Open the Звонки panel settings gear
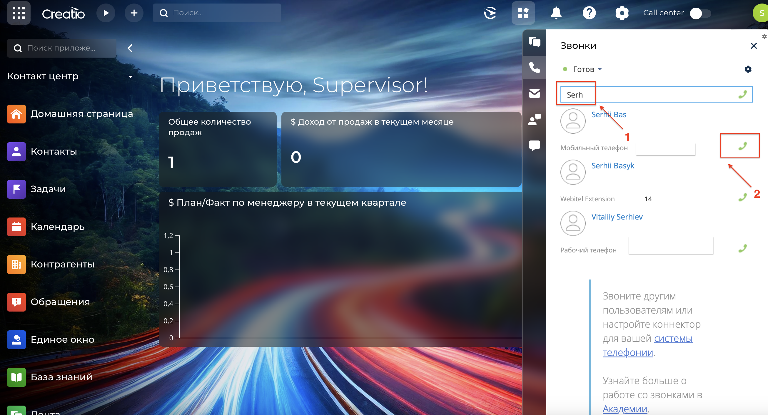The width and height of the screenshot is (768, 415). tap(748, 69)
